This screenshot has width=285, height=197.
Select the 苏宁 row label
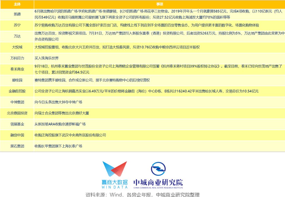coord(17,25)
